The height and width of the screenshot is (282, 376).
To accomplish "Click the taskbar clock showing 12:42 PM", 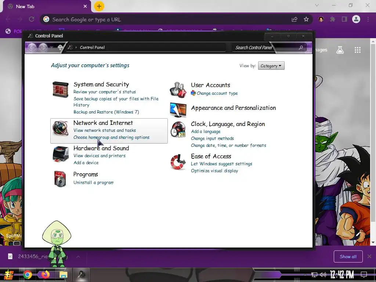I will [342, 275].
